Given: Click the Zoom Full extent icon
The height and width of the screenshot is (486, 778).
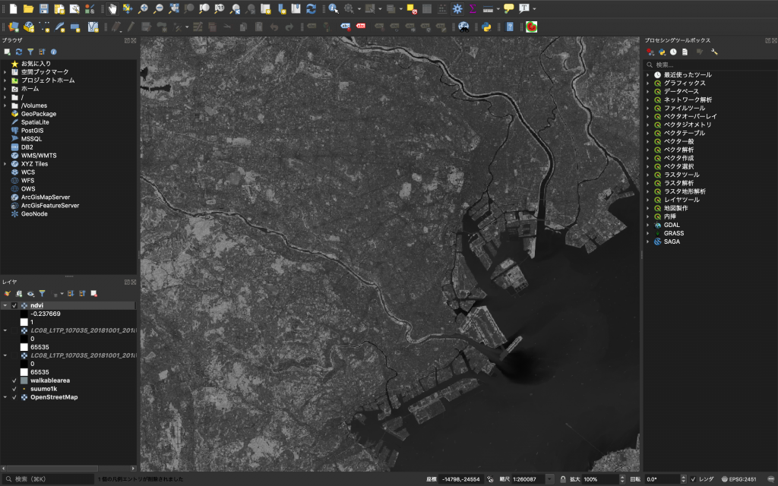Looking at the screenshot, I should 174,8.
